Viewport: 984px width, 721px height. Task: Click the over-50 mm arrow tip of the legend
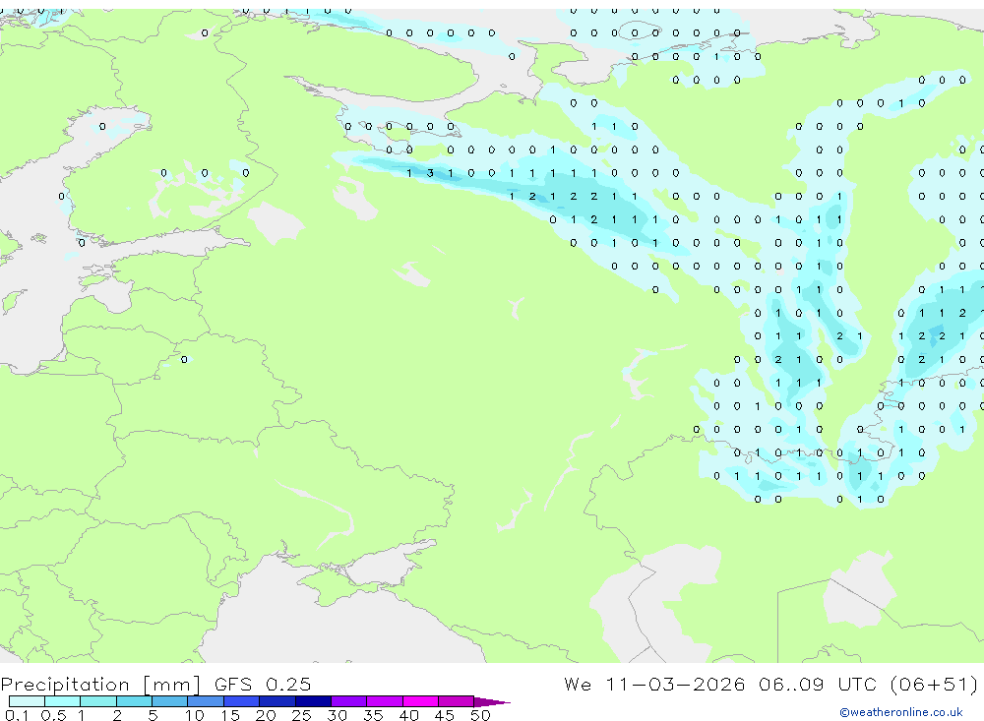click(493, 701)
